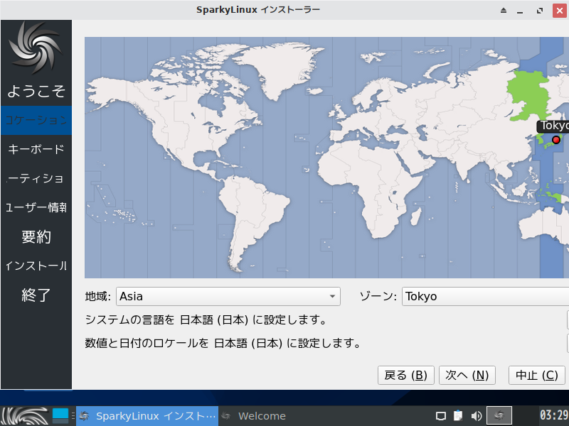Click the shade window arrow in the title bar
569x426 pixels.
tap(504, 11)
